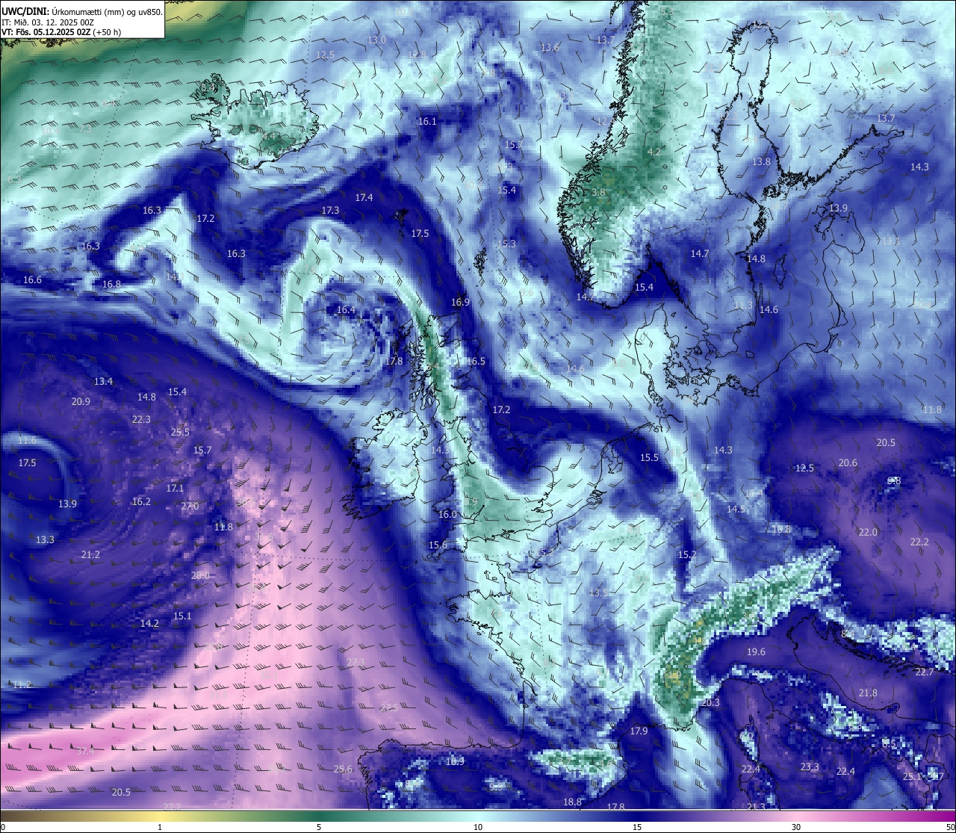Click the 27.0 value on the map
The image size is (956, 833).
[190, 506]
